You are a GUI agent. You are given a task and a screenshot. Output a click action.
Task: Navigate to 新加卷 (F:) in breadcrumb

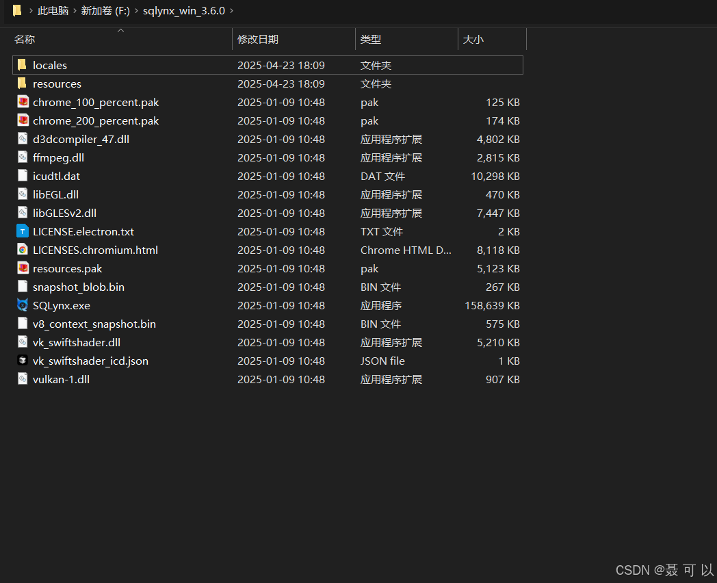click(x=105, y=10)
